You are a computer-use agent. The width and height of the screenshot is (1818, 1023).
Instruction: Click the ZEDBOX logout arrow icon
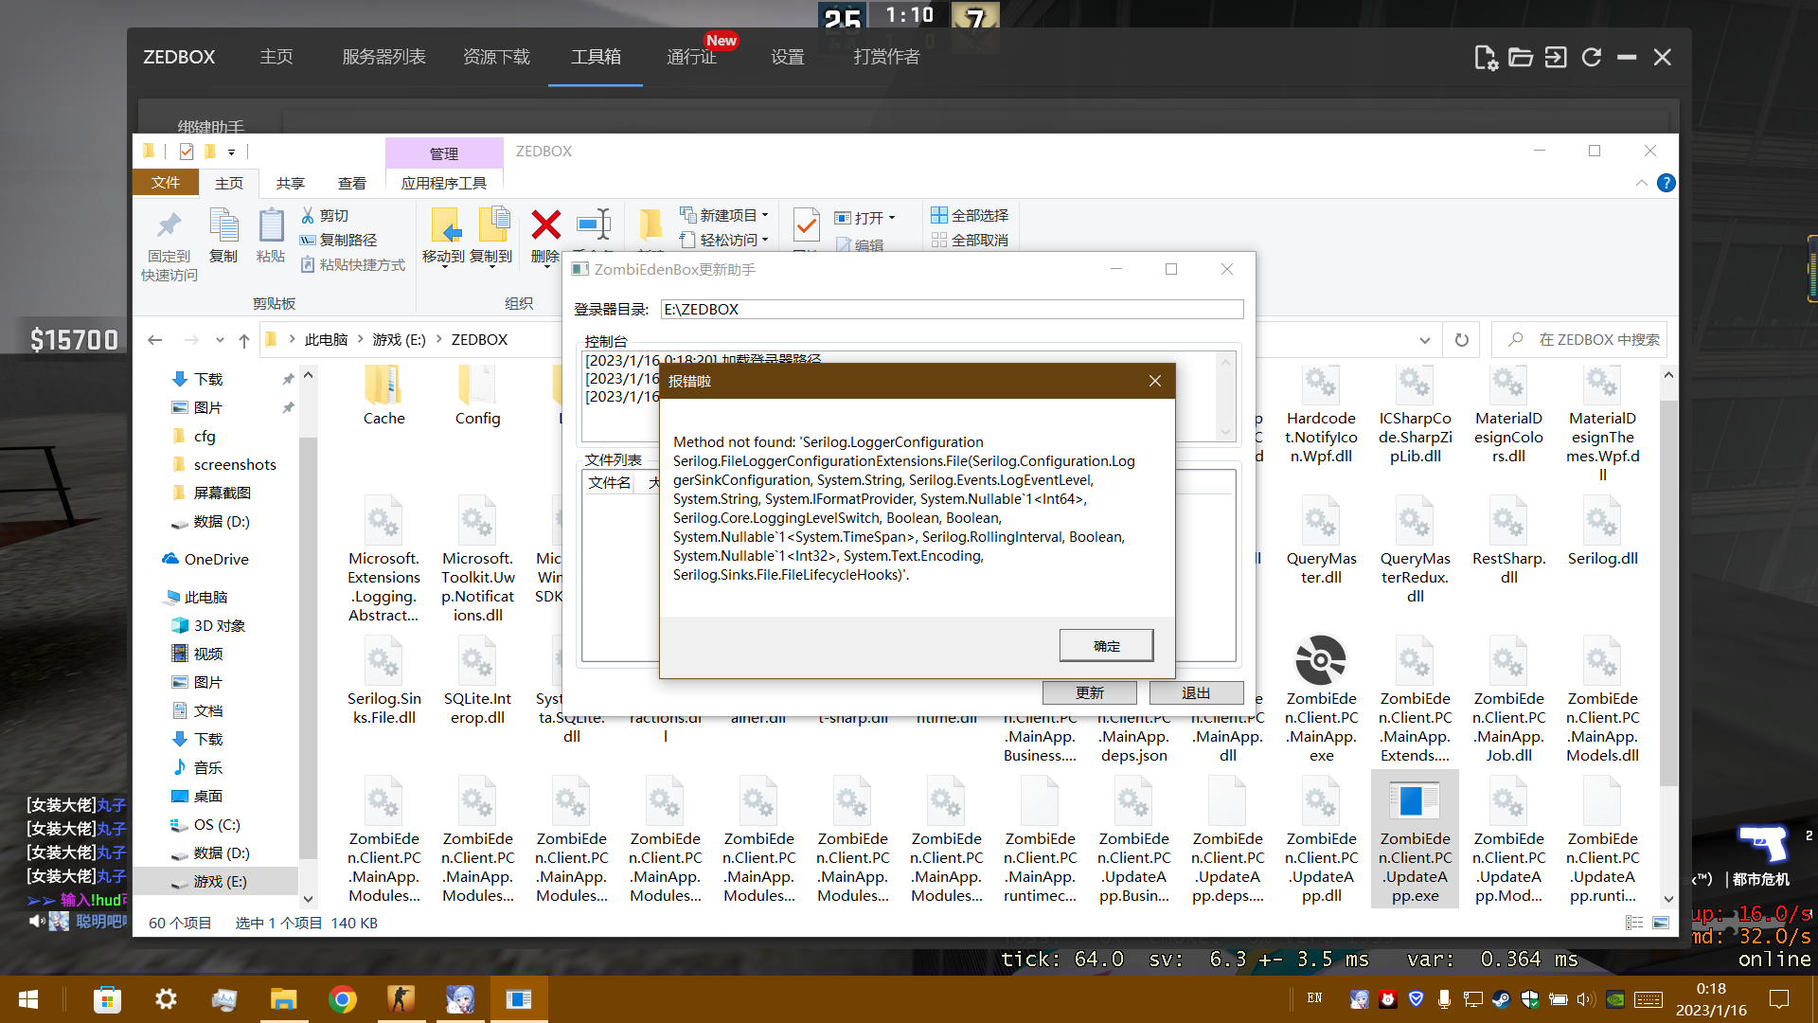tap(1556, 58)
